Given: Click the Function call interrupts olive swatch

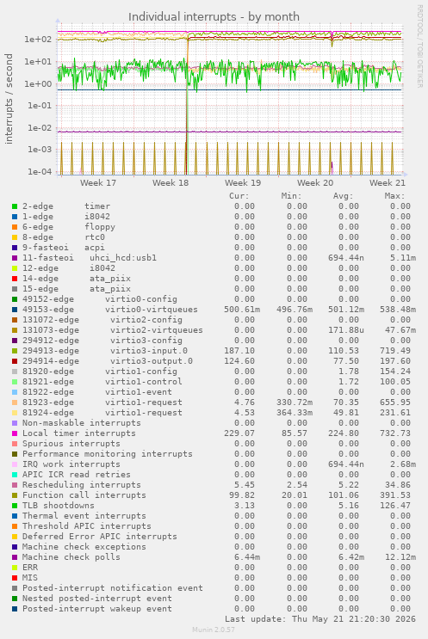Looking at the screenshot, I should [15, 495].
